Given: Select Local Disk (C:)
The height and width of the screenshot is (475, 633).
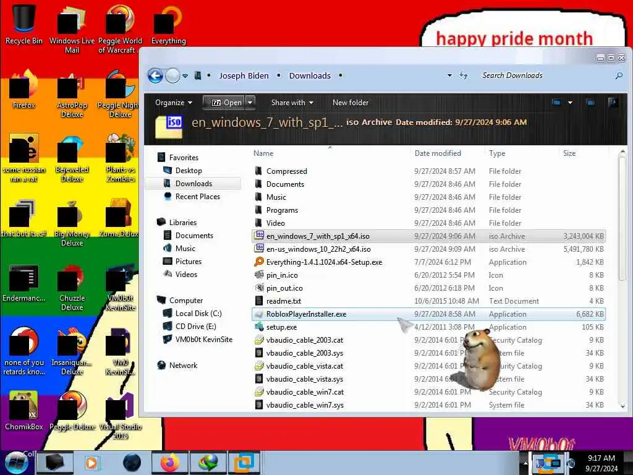Looking at the screenshot, I should point(198,313).
